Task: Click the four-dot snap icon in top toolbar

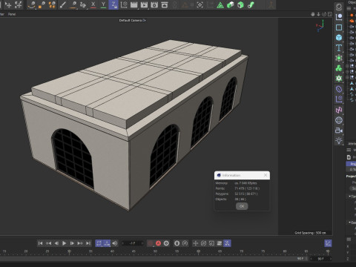Action: pyautogui.click(x=200, y=4)
